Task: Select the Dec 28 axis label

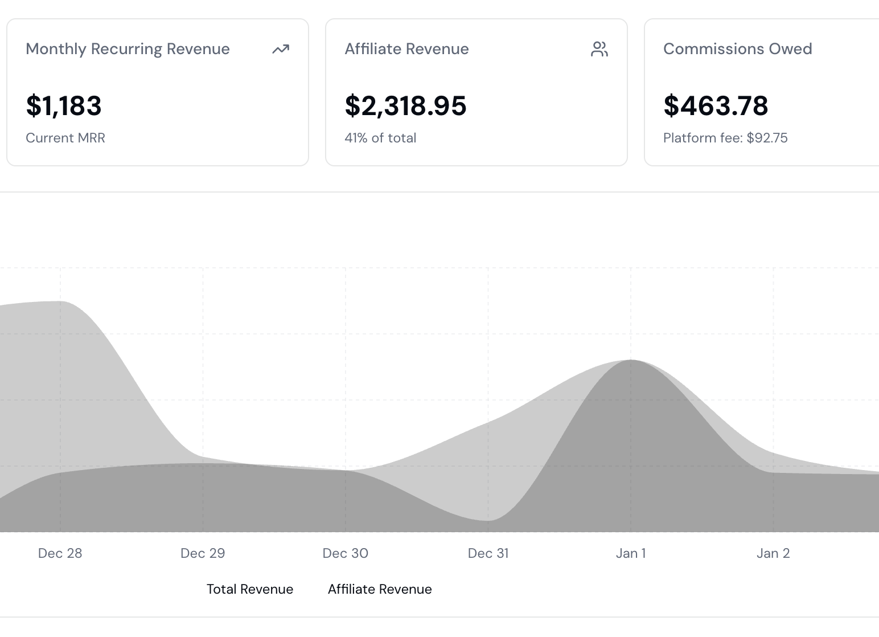Action: tap(60, 553)
